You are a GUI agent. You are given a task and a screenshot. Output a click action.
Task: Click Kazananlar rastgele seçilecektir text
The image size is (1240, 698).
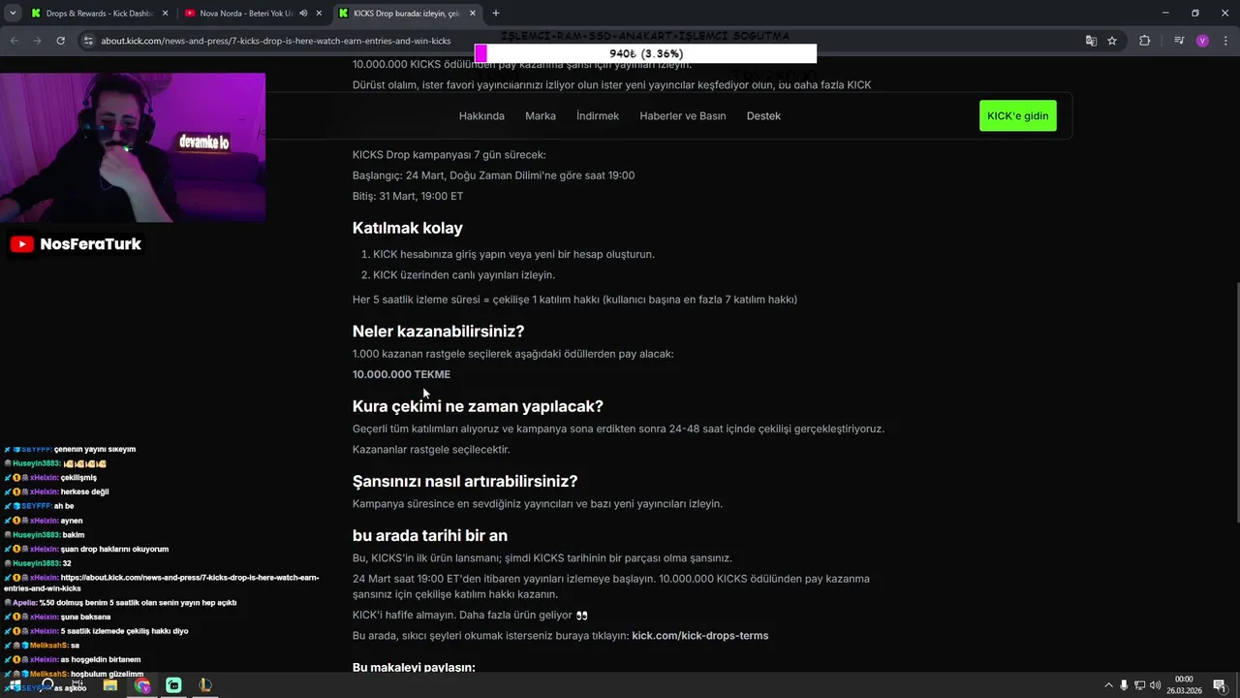(x=431, y=450)
